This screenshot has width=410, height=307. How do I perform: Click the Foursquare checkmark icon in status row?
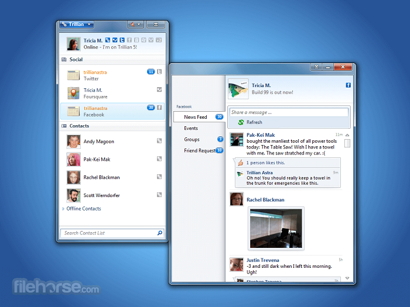point(115,40)
